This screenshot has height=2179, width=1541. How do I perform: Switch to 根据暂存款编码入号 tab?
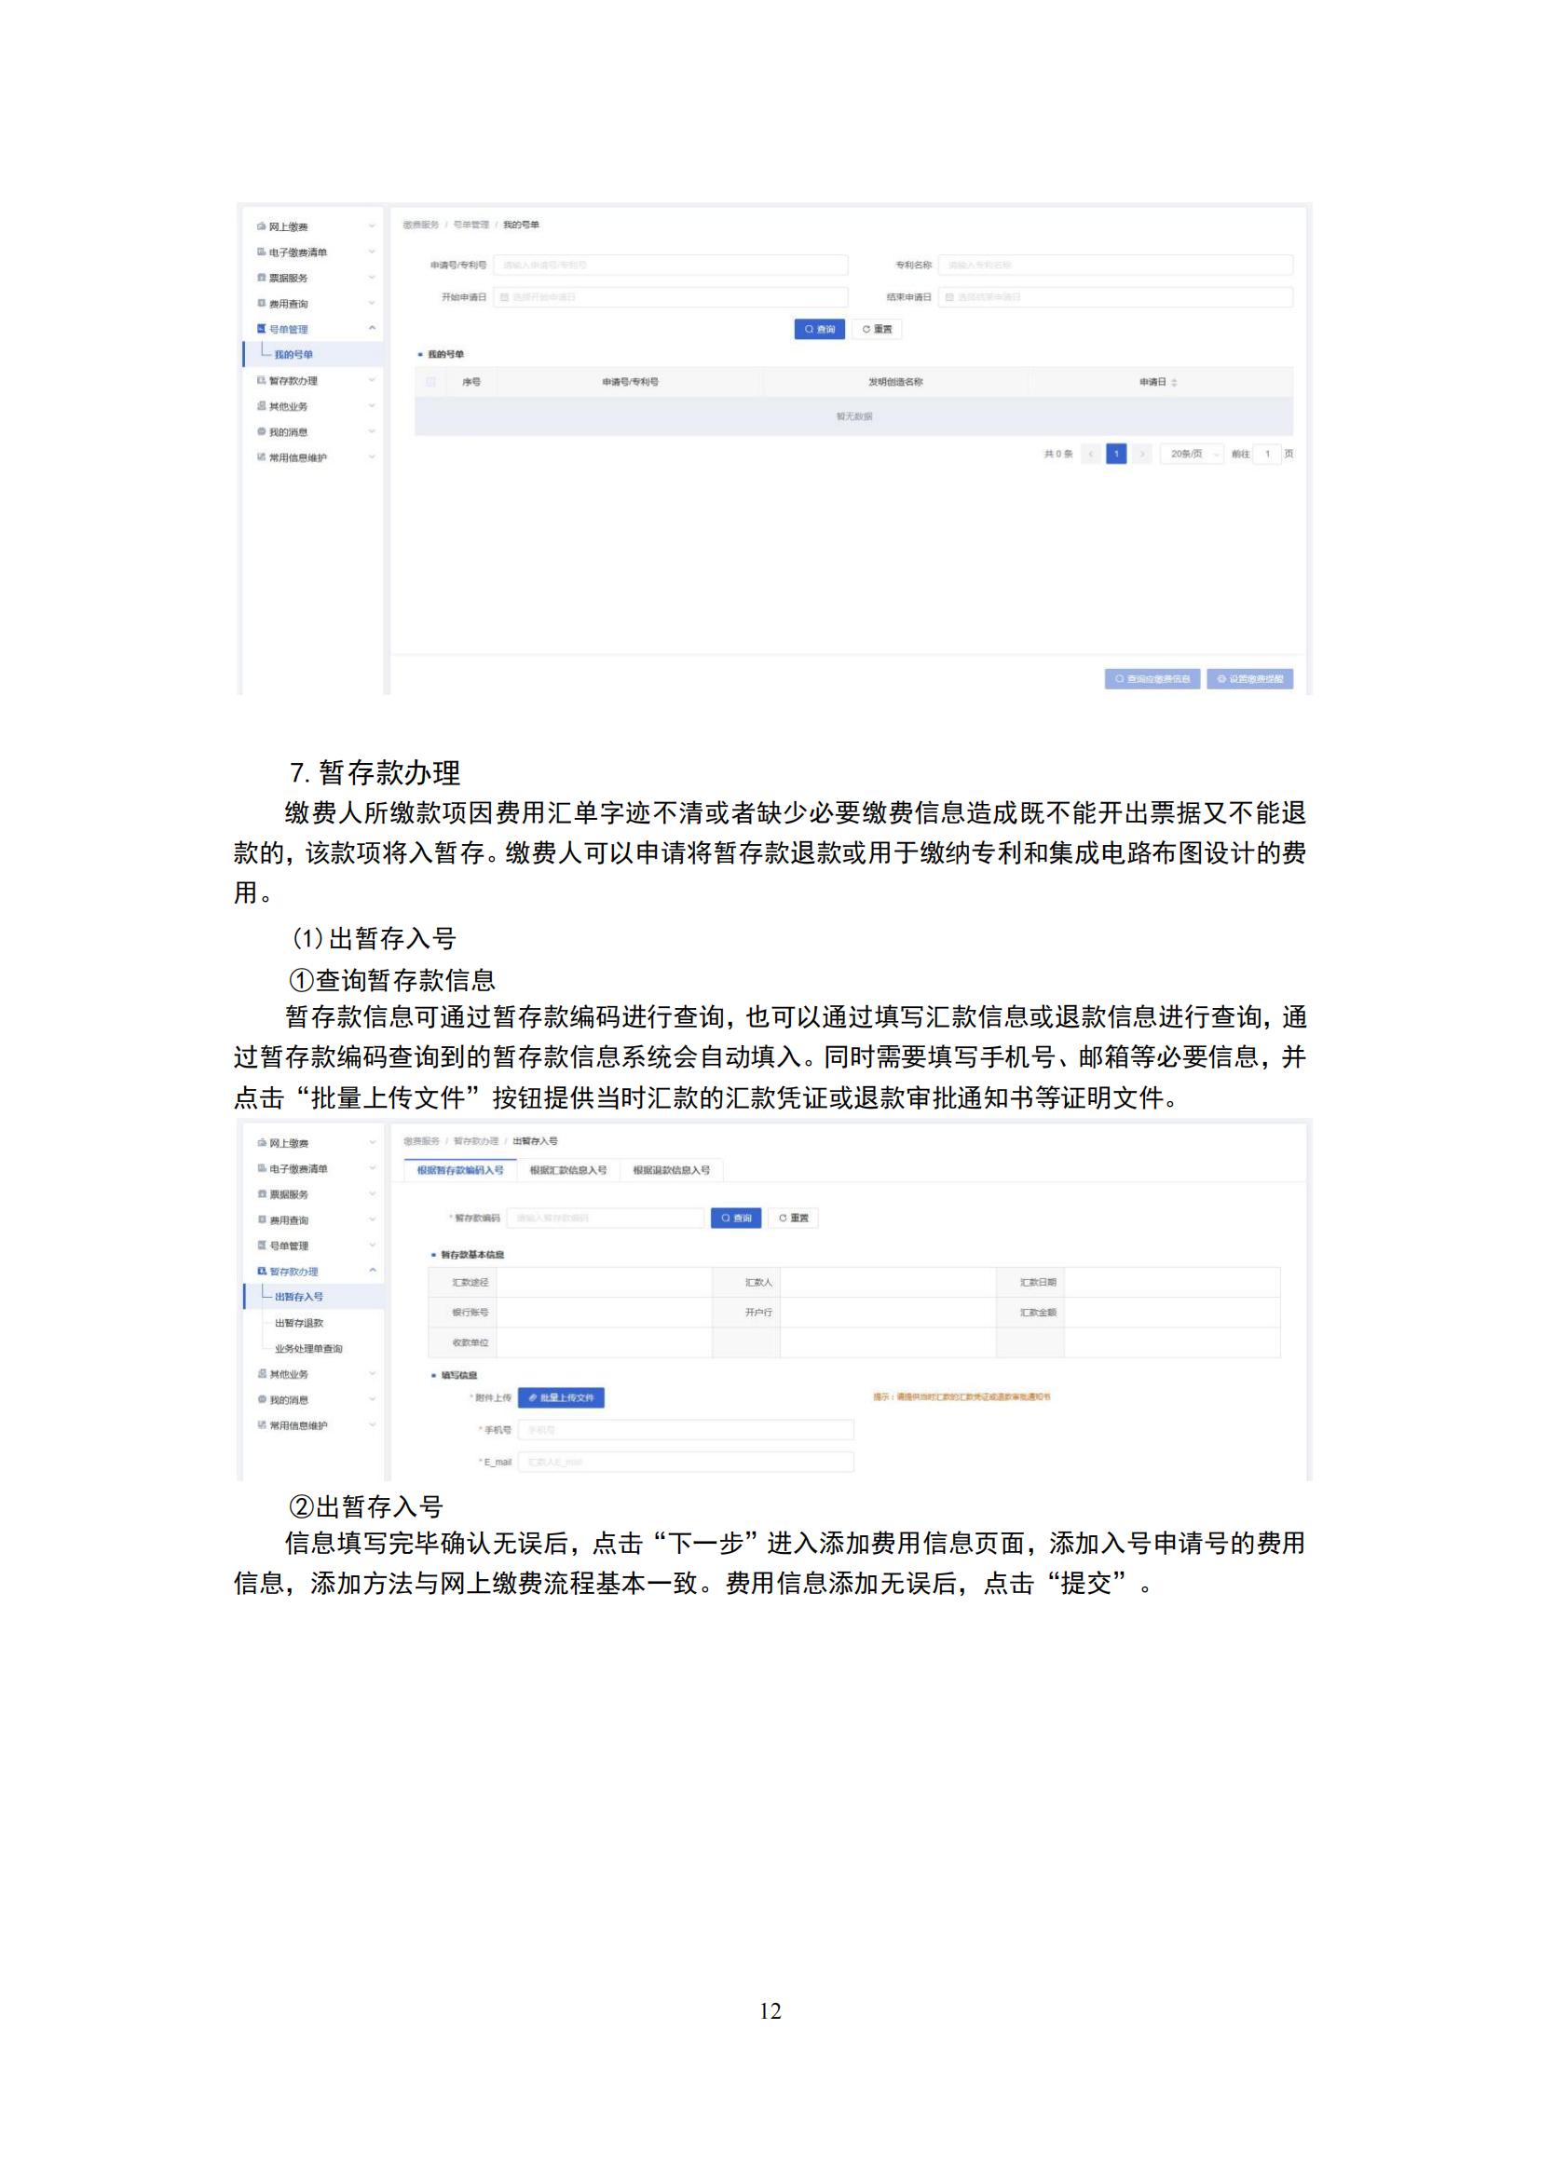click(460, 1170)
